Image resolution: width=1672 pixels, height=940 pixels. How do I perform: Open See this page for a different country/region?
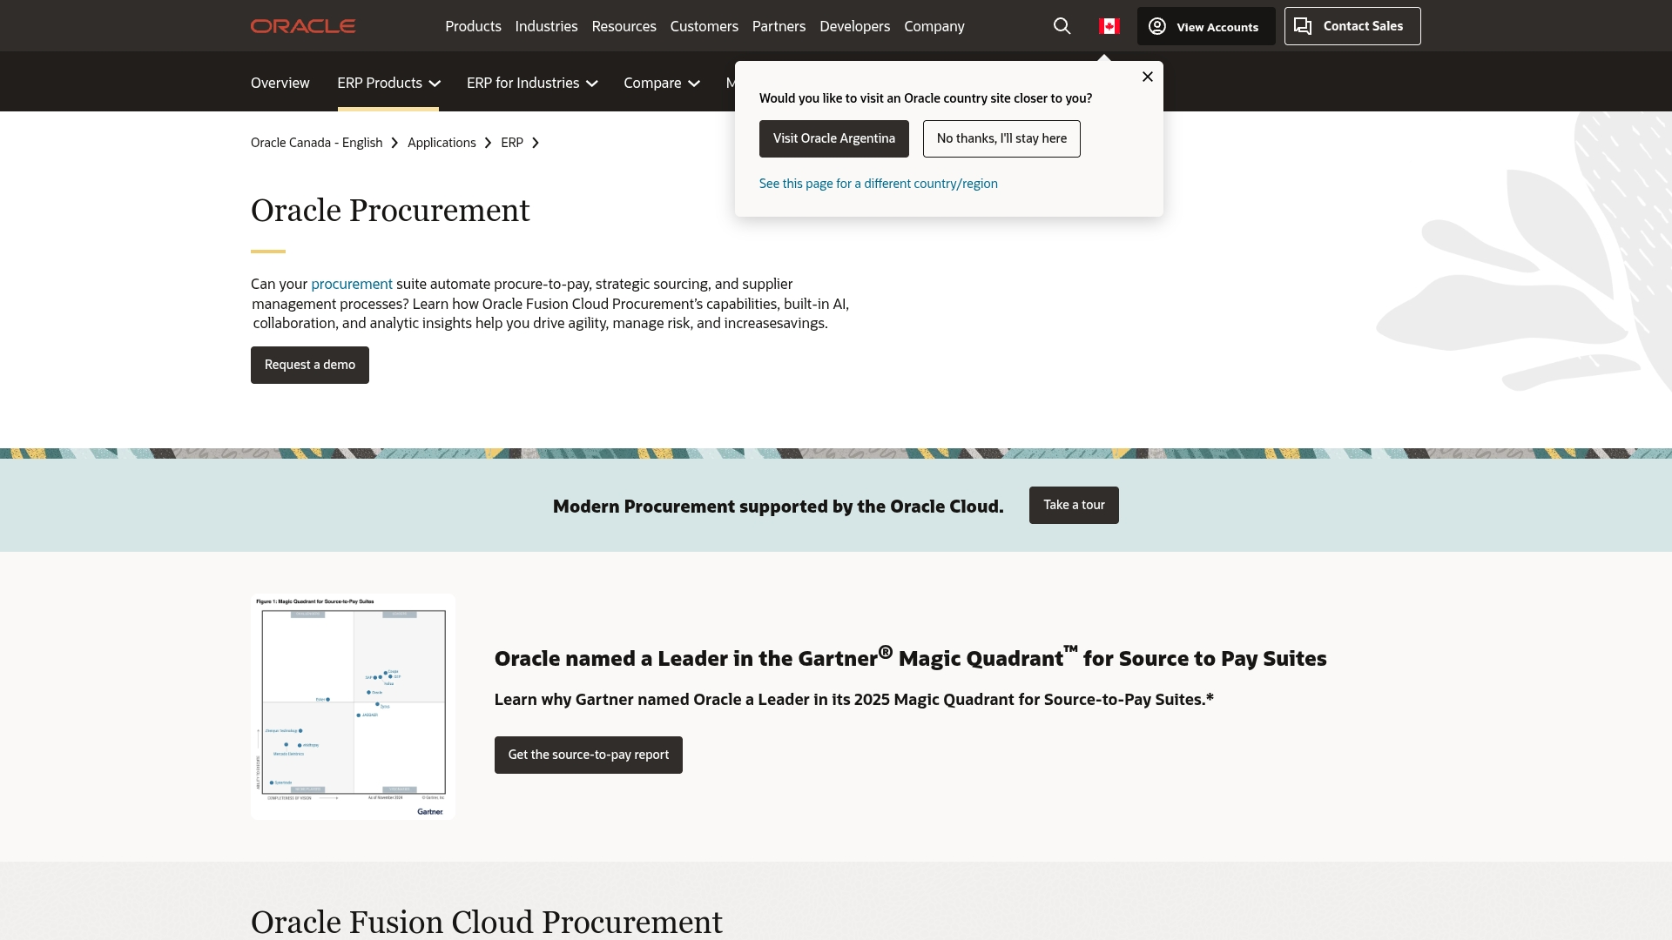point(878,184)
